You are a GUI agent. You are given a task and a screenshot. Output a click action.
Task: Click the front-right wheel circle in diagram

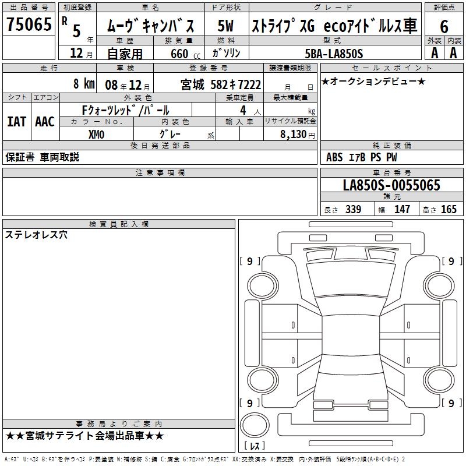coord(439,286)
